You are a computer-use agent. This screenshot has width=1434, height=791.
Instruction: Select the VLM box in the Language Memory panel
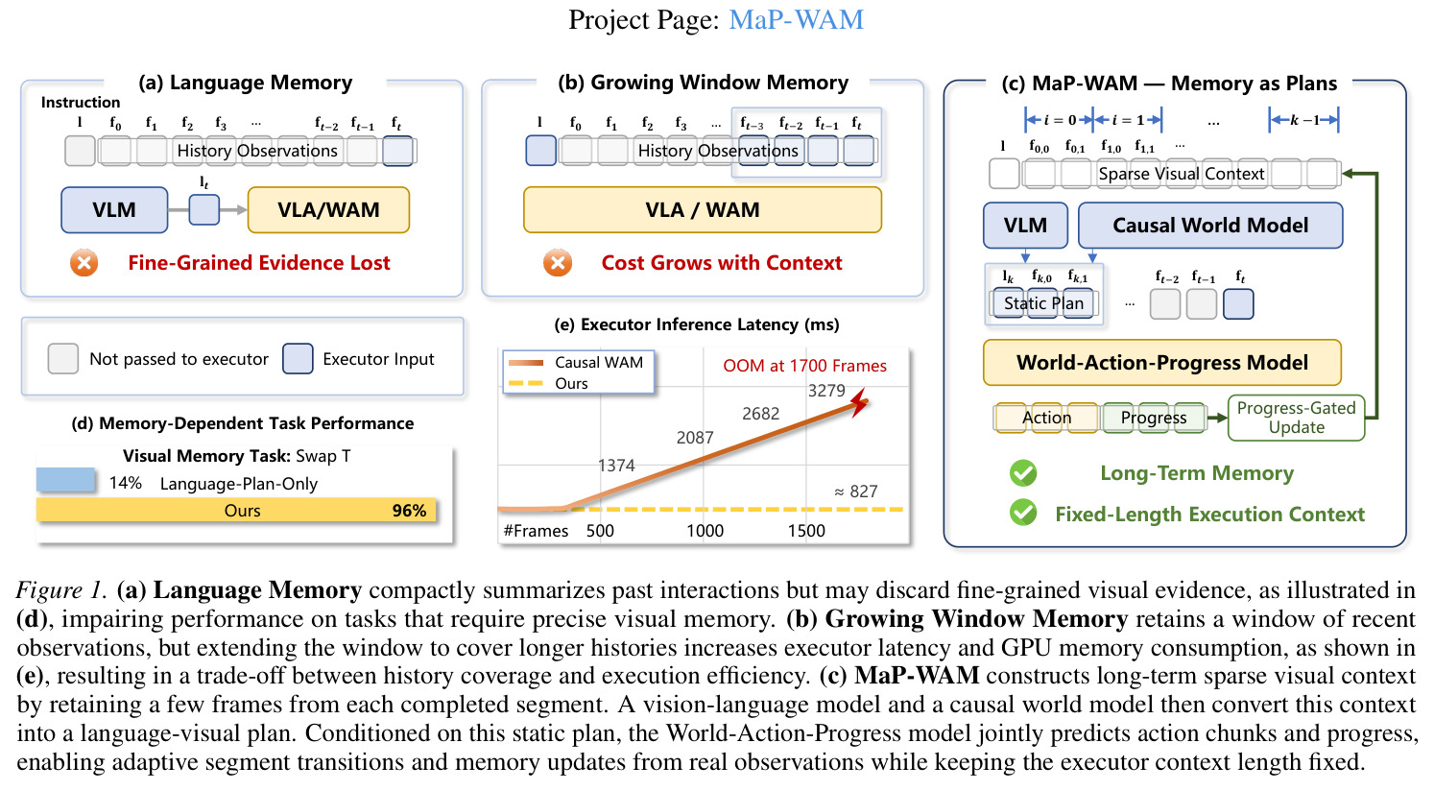point(114,210)
